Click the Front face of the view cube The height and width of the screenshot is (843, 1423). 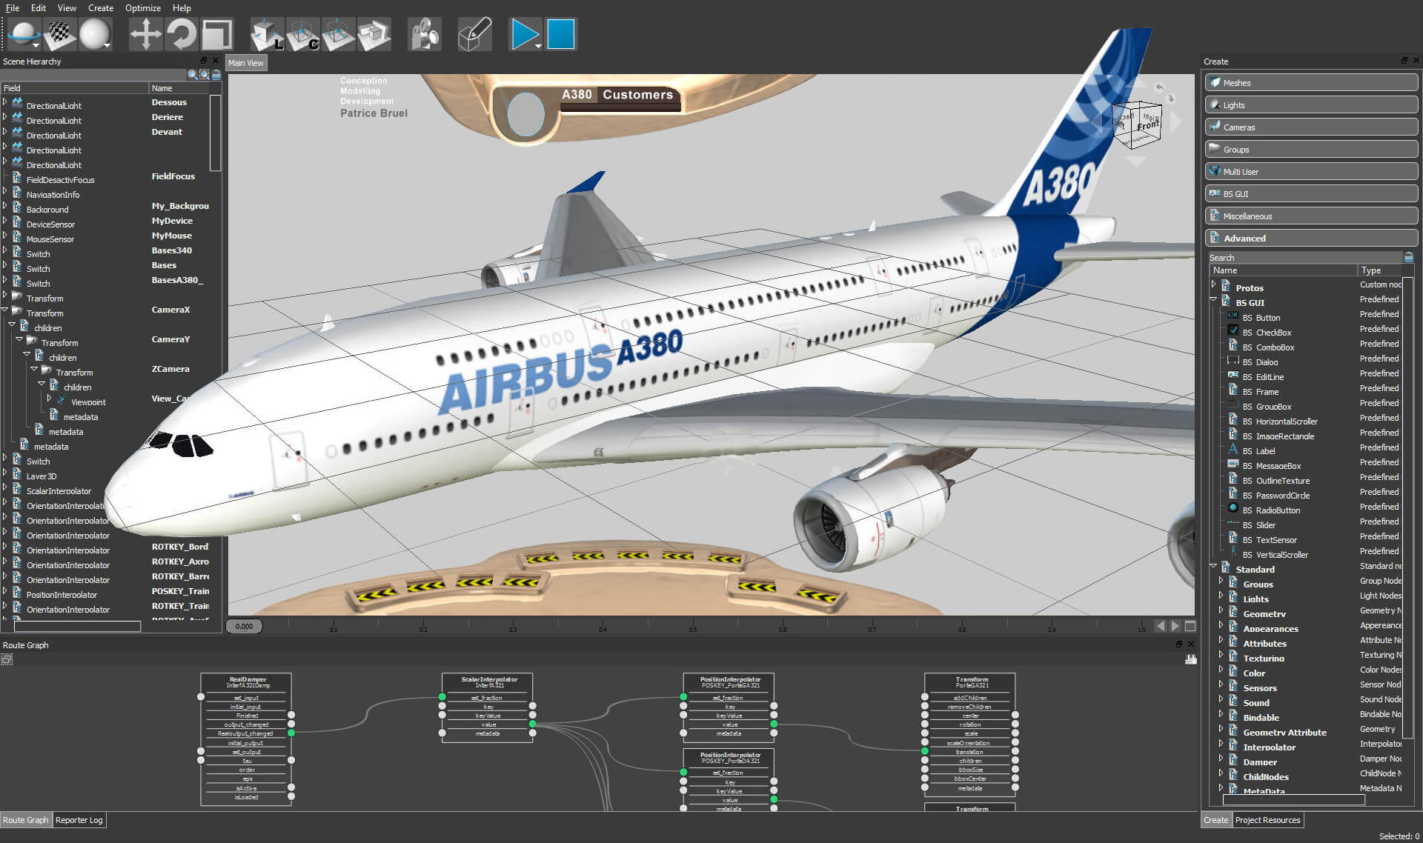(1148, 124)
